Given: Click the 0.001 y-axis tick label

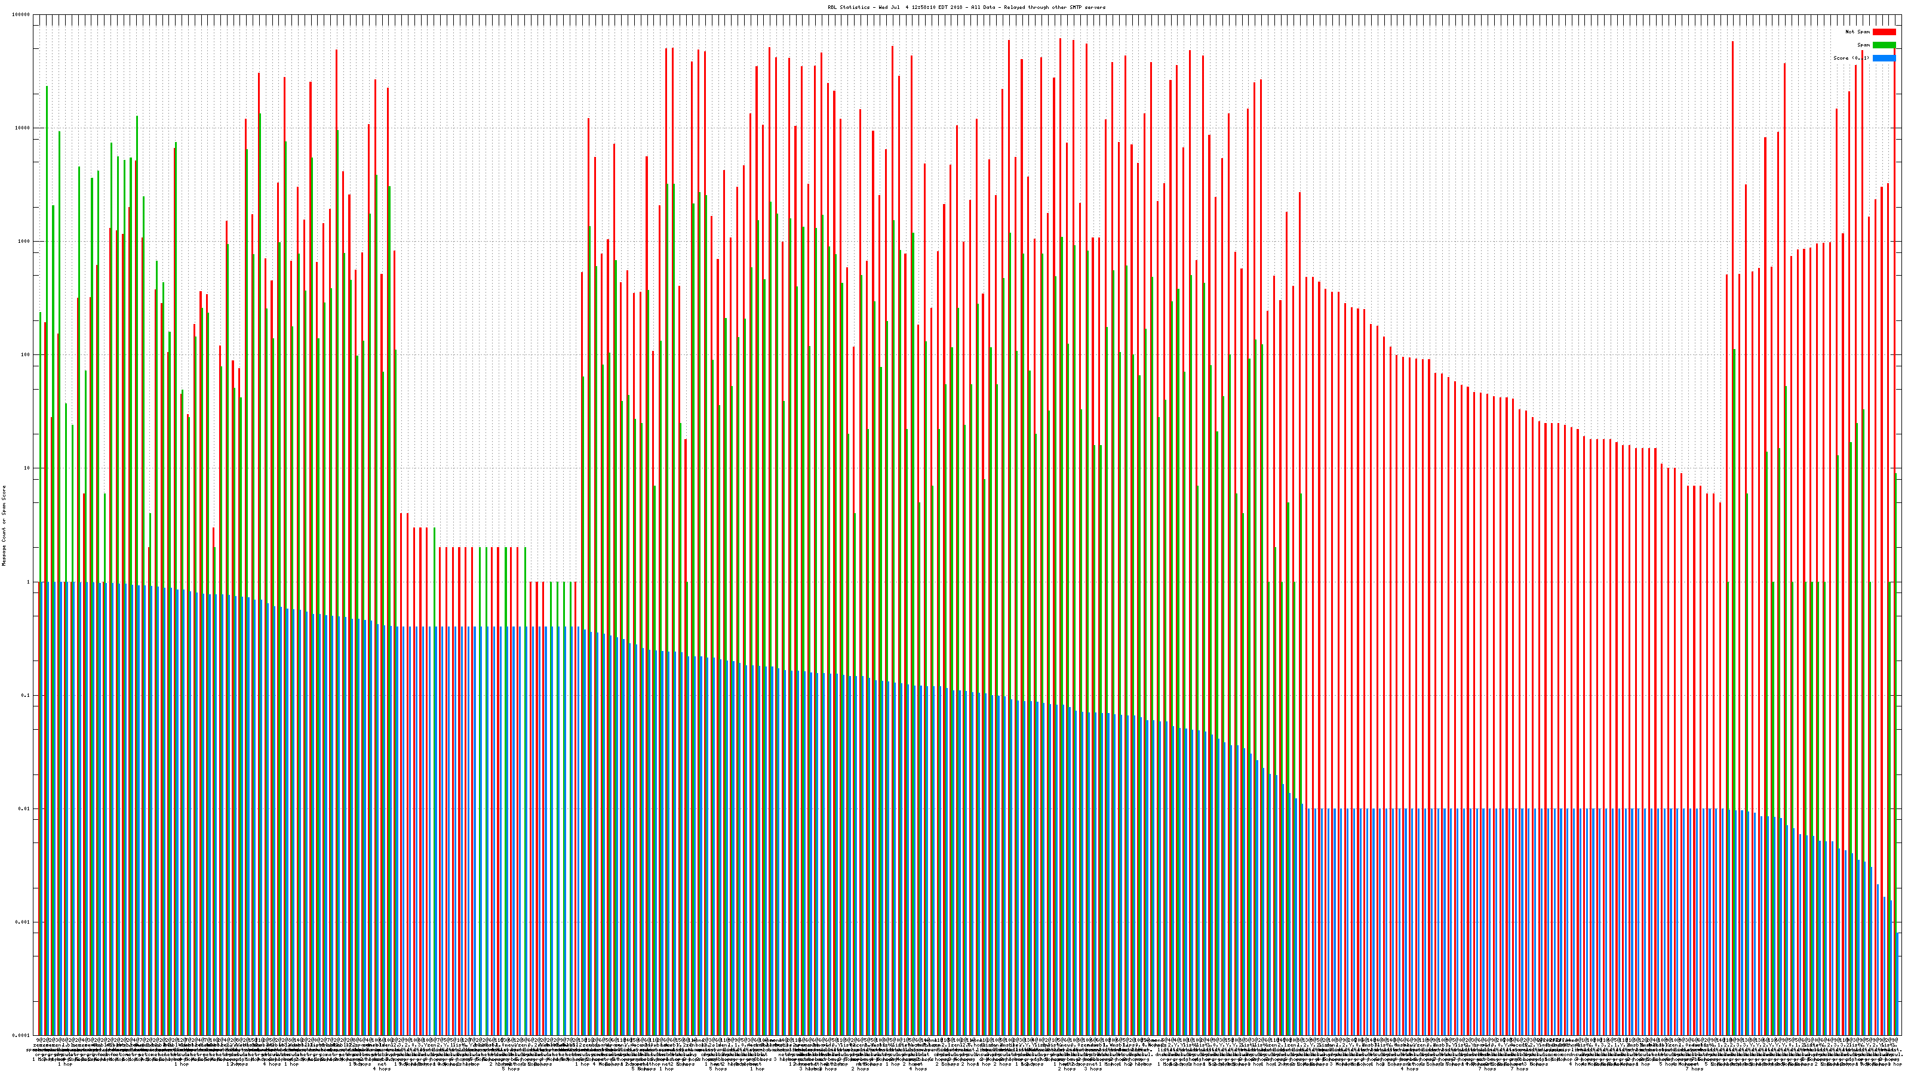Looking at the screenshot, I should click(23, 922).
